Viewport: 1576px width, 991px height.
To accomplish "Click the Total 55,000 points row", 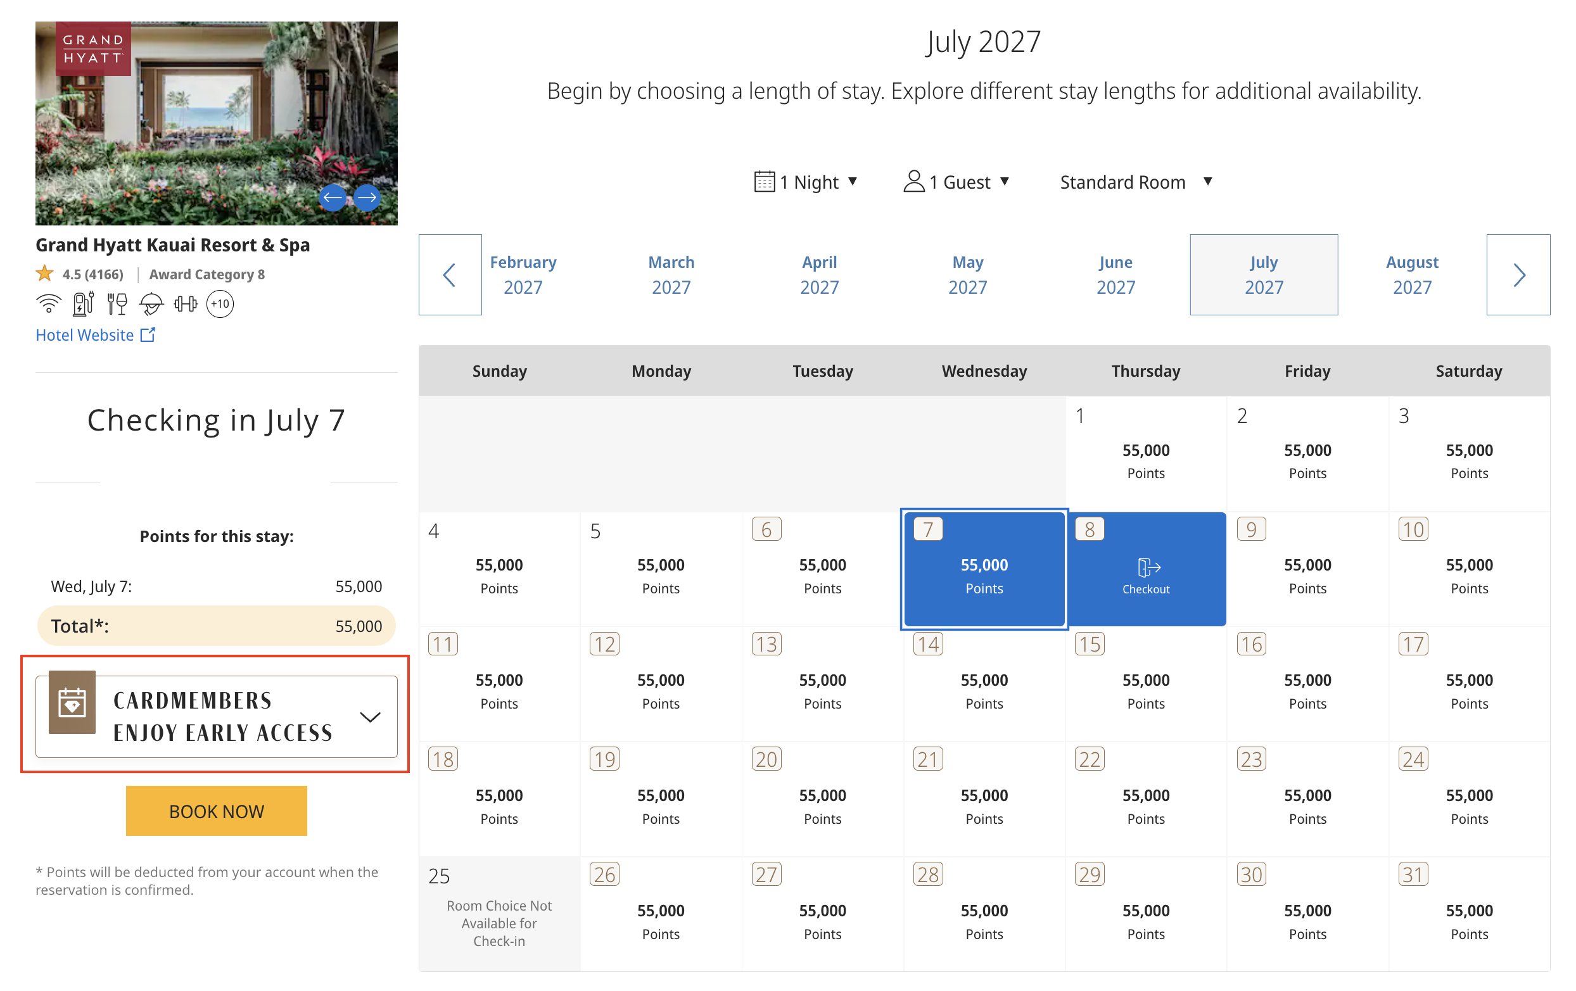I will tap(217, 626).
